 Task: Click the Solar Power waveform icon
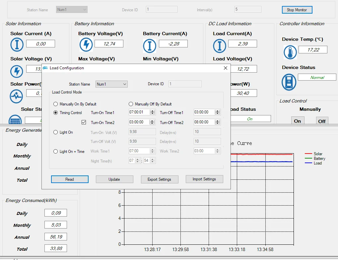[17, 96]
